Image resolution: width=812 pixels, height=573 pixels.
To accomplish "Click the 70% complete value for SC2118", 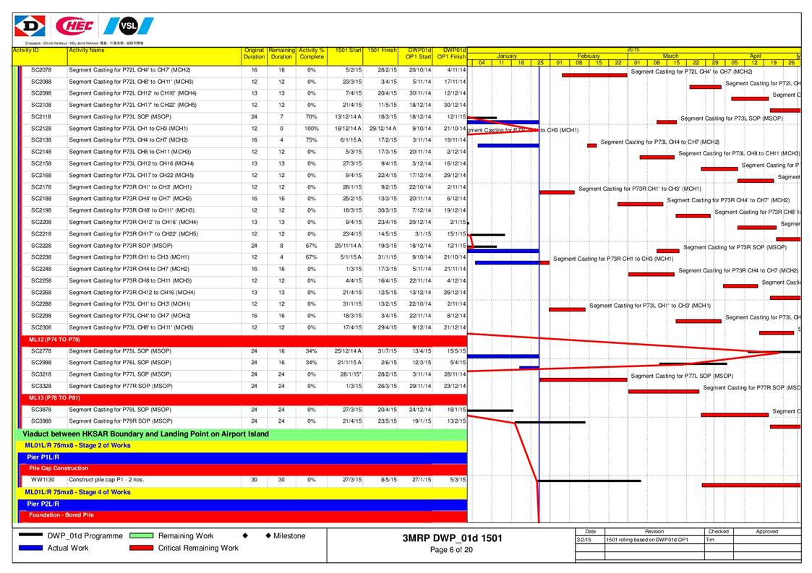I will coord(311,117).
